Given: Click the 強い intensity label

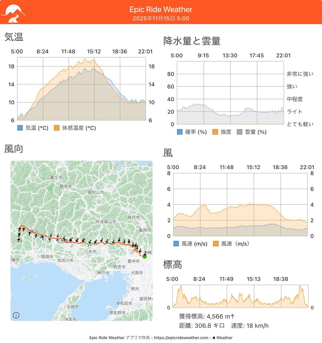Looking at the screenshot, I should click(x=292, y=86).
